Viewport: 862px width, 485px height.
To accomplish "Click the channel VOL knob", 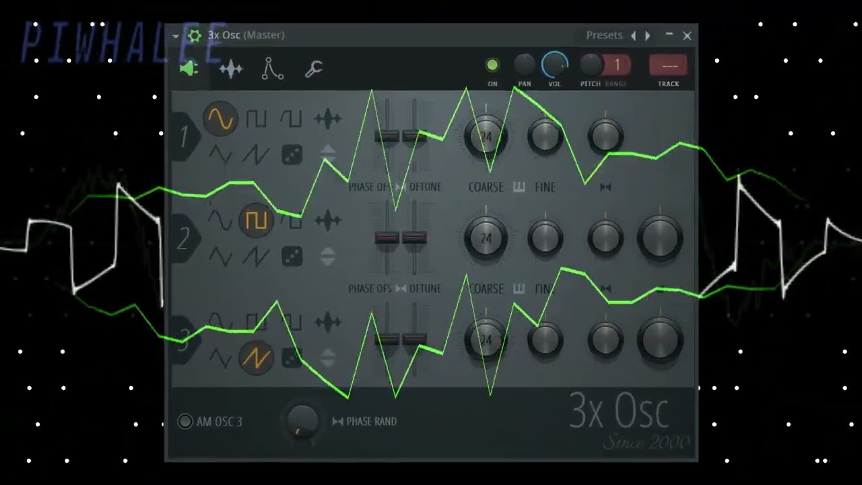I will (555, 65).
